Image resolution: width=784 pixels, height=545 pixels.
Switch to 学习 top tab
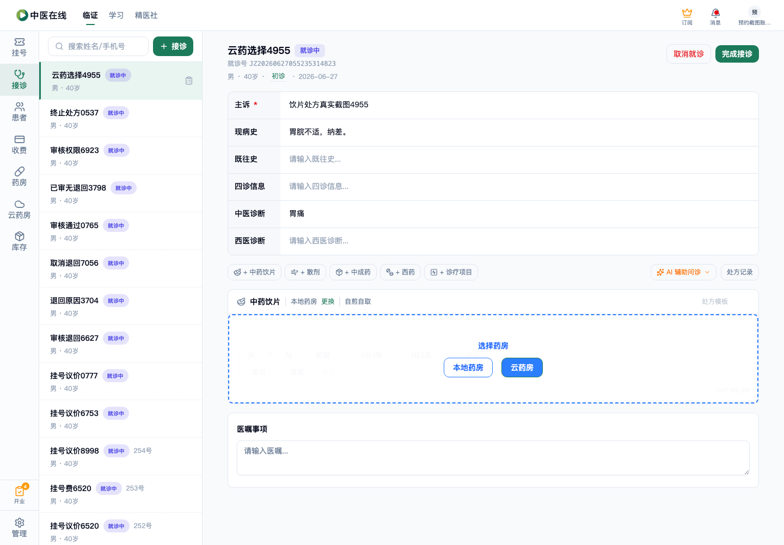(x=116, y=15)
